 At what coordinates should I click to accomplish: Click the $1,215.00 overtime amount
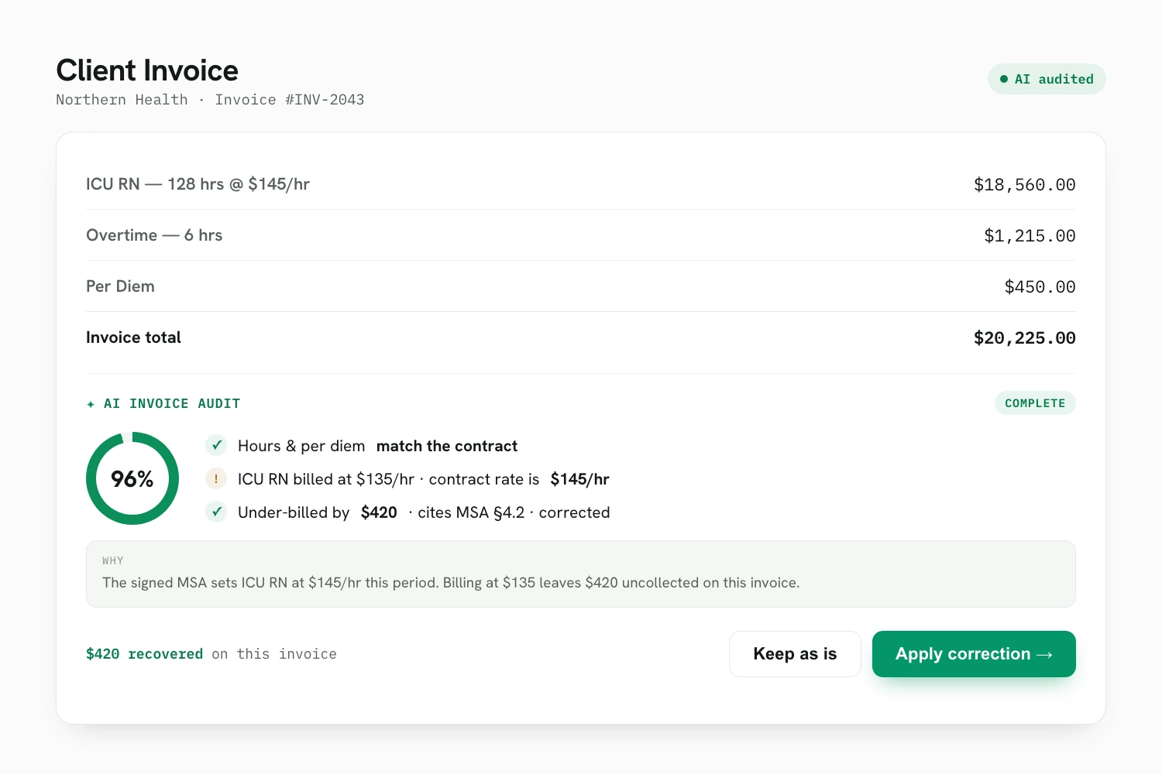(x=1030, y=236)
